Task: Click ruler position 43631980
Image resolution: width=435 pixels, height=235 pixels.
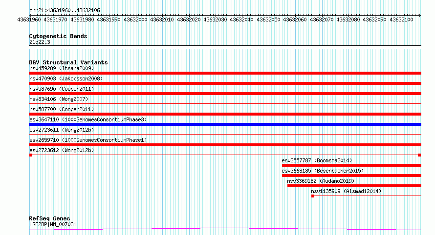Action: pyautogui.click(x=82, y=20)
